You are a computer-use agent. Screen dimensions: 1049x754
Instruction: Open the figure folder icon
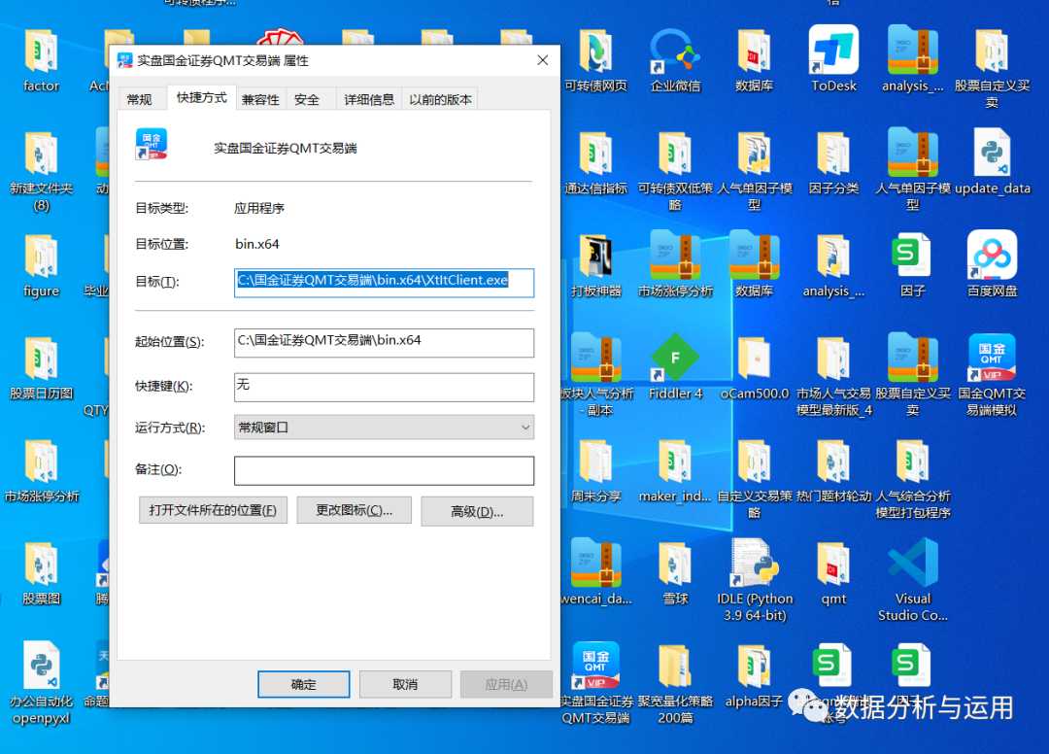pyautogui.click(x=41, y=265)
